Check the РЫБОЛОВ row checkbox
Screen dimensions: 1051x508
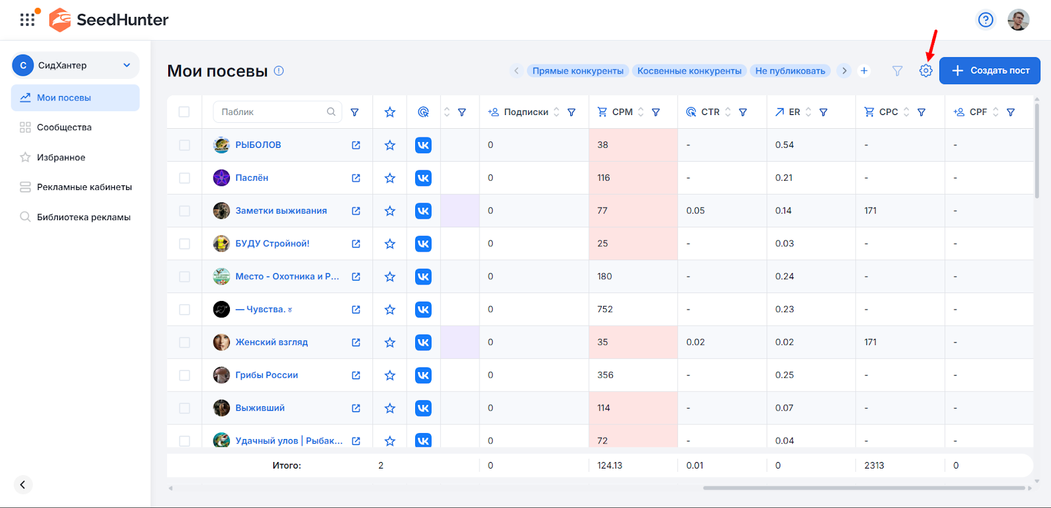[184, 145]
